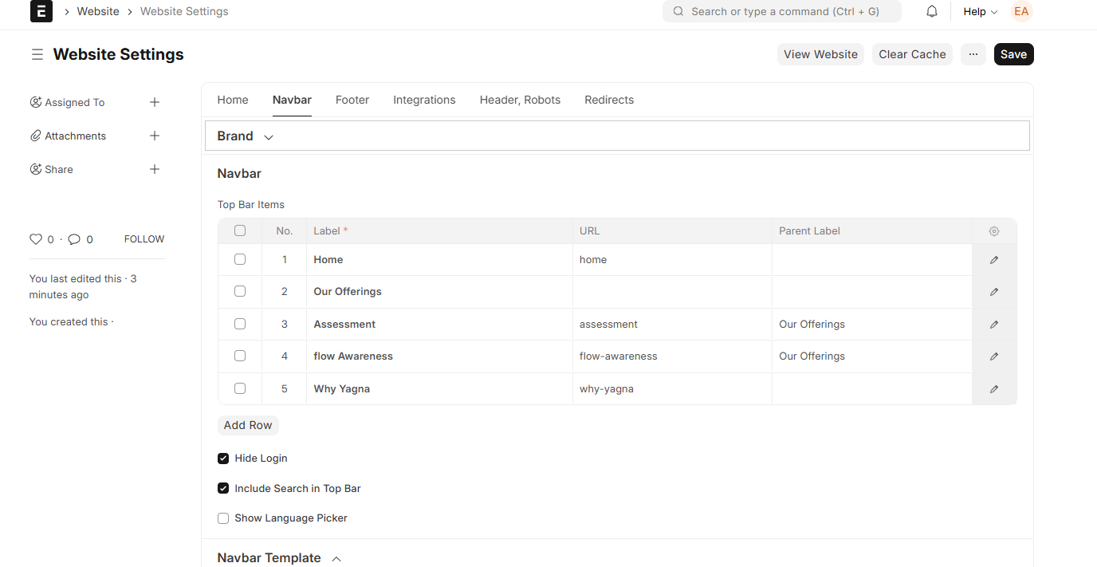Enable Show Language Picker checkbox
1097x567 pixels.
(223, 518)
